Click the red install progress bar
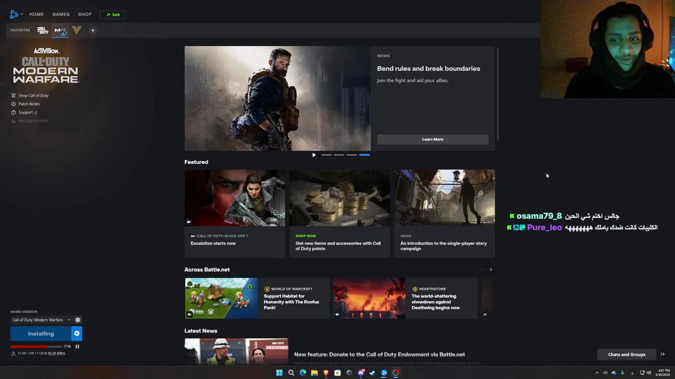This screenshot has width=675, height=379. [x=36, y=346]
